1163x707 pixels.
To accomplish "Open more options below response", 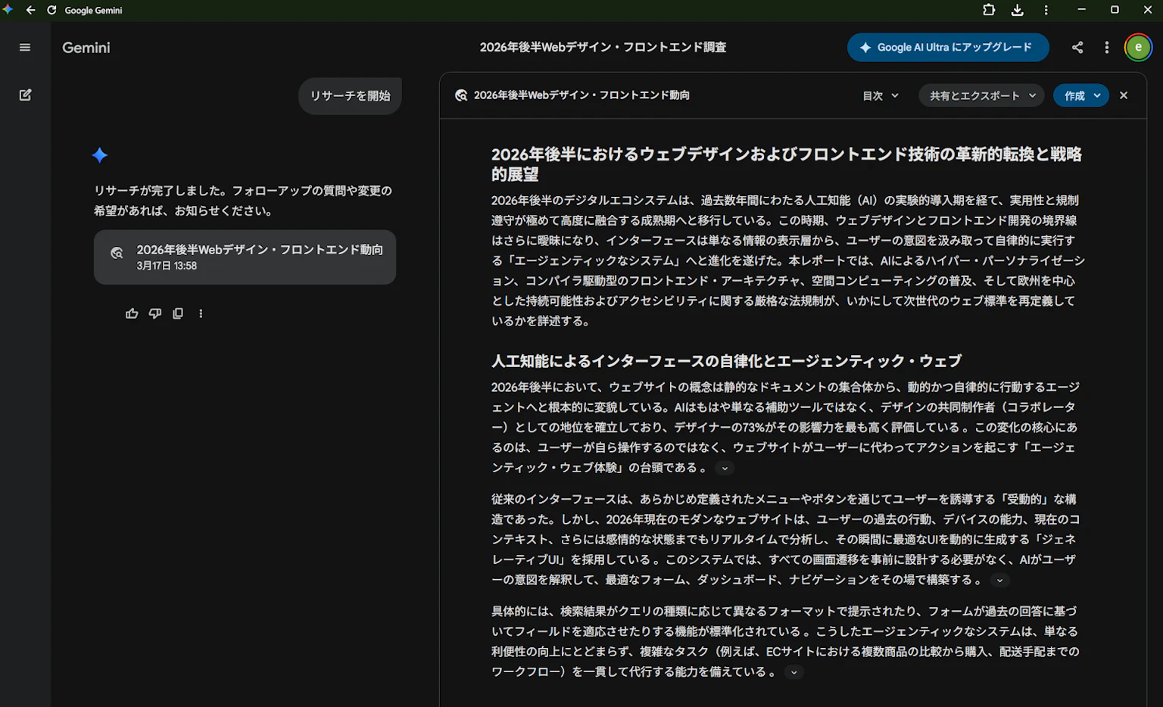I will 201,313.
